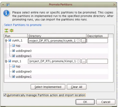Click the Directory column header
This screenshot has width=118, height=107.
coord(57,36)
